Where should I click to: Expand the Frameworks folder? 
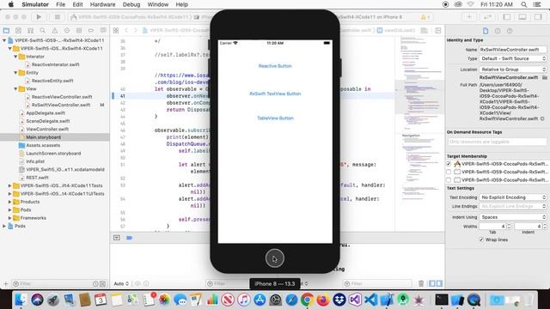tap(9, 218)
